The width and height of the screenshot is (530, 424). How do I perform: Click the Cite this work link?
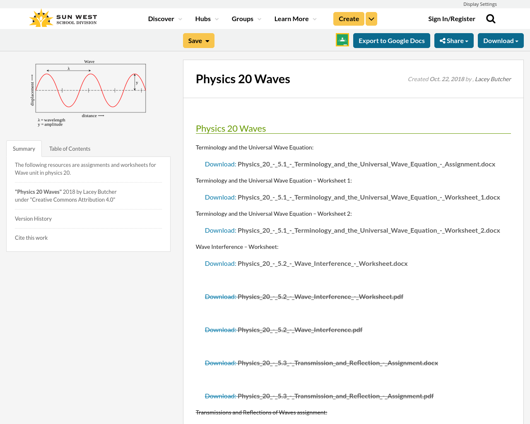pos(31,237)
